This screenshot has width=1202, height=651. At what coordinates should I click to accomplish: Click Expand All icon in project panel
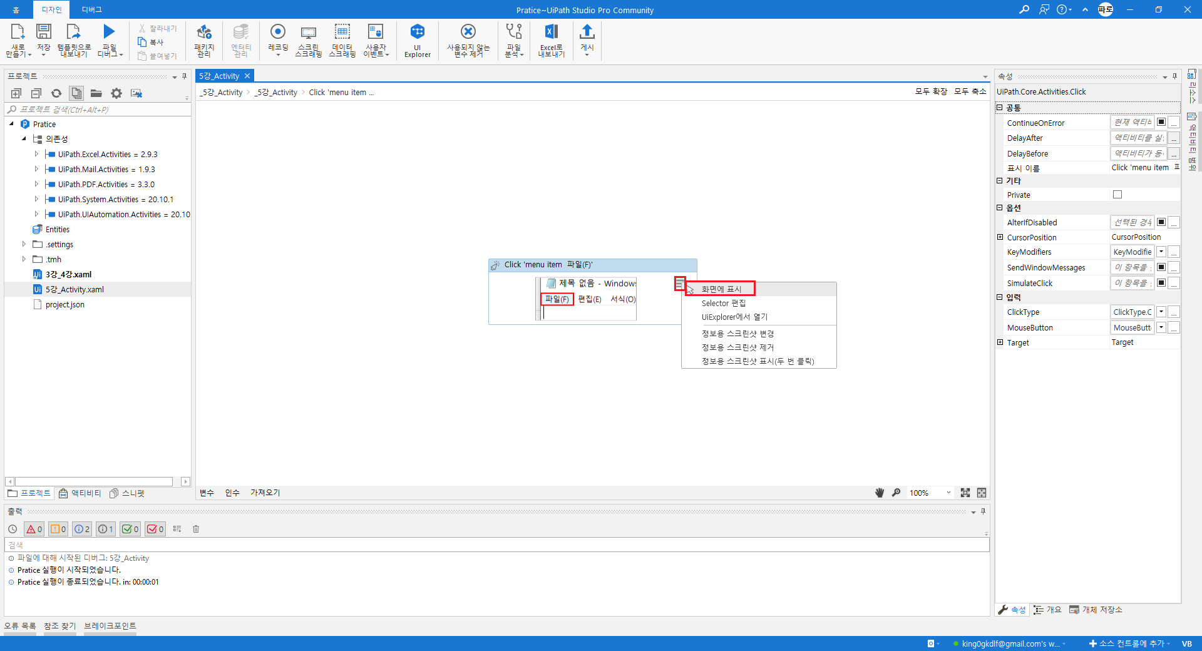click(x=16, y=93)
